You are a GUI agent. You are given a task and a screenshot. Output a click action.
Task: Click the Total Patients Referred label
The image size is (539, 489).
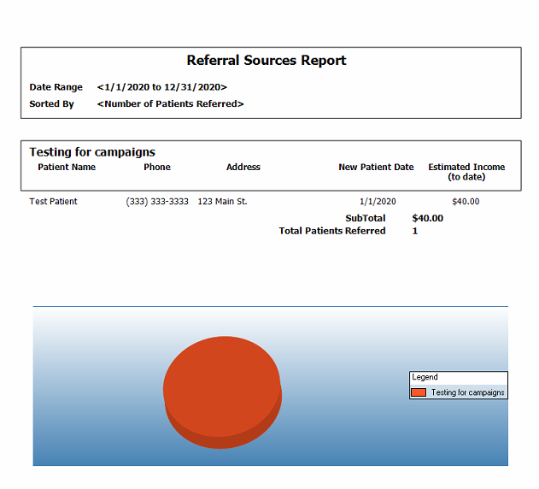332,231
